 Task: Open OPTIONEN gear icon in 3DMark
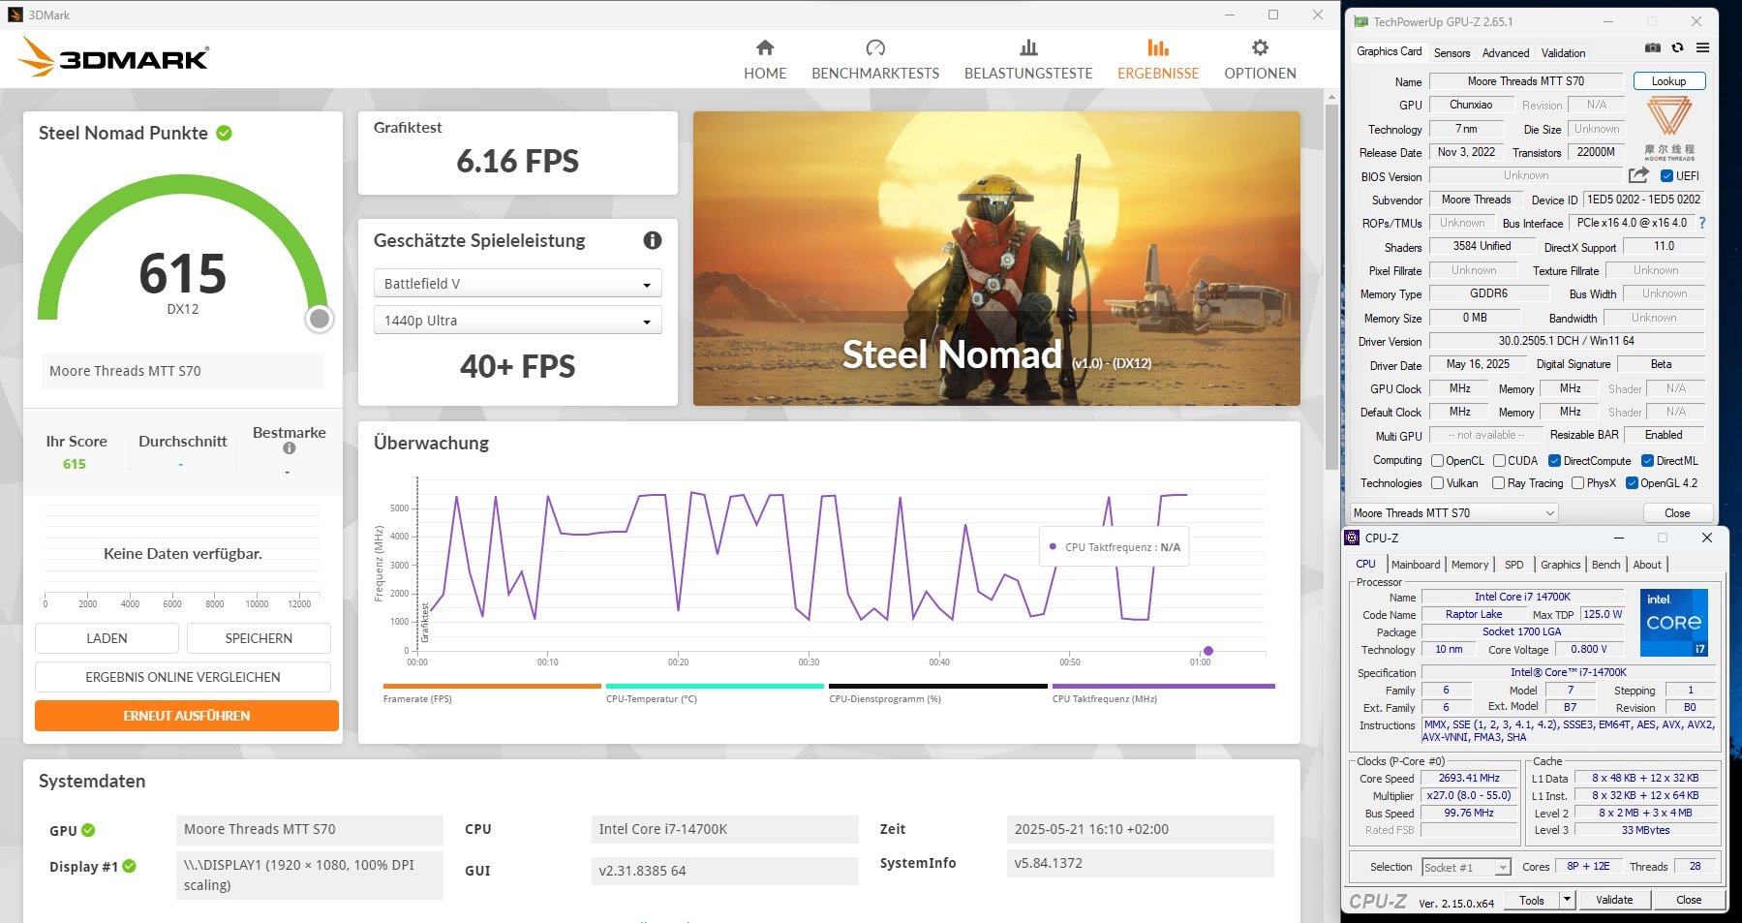pyautogui.click(x=1260, y=47)
